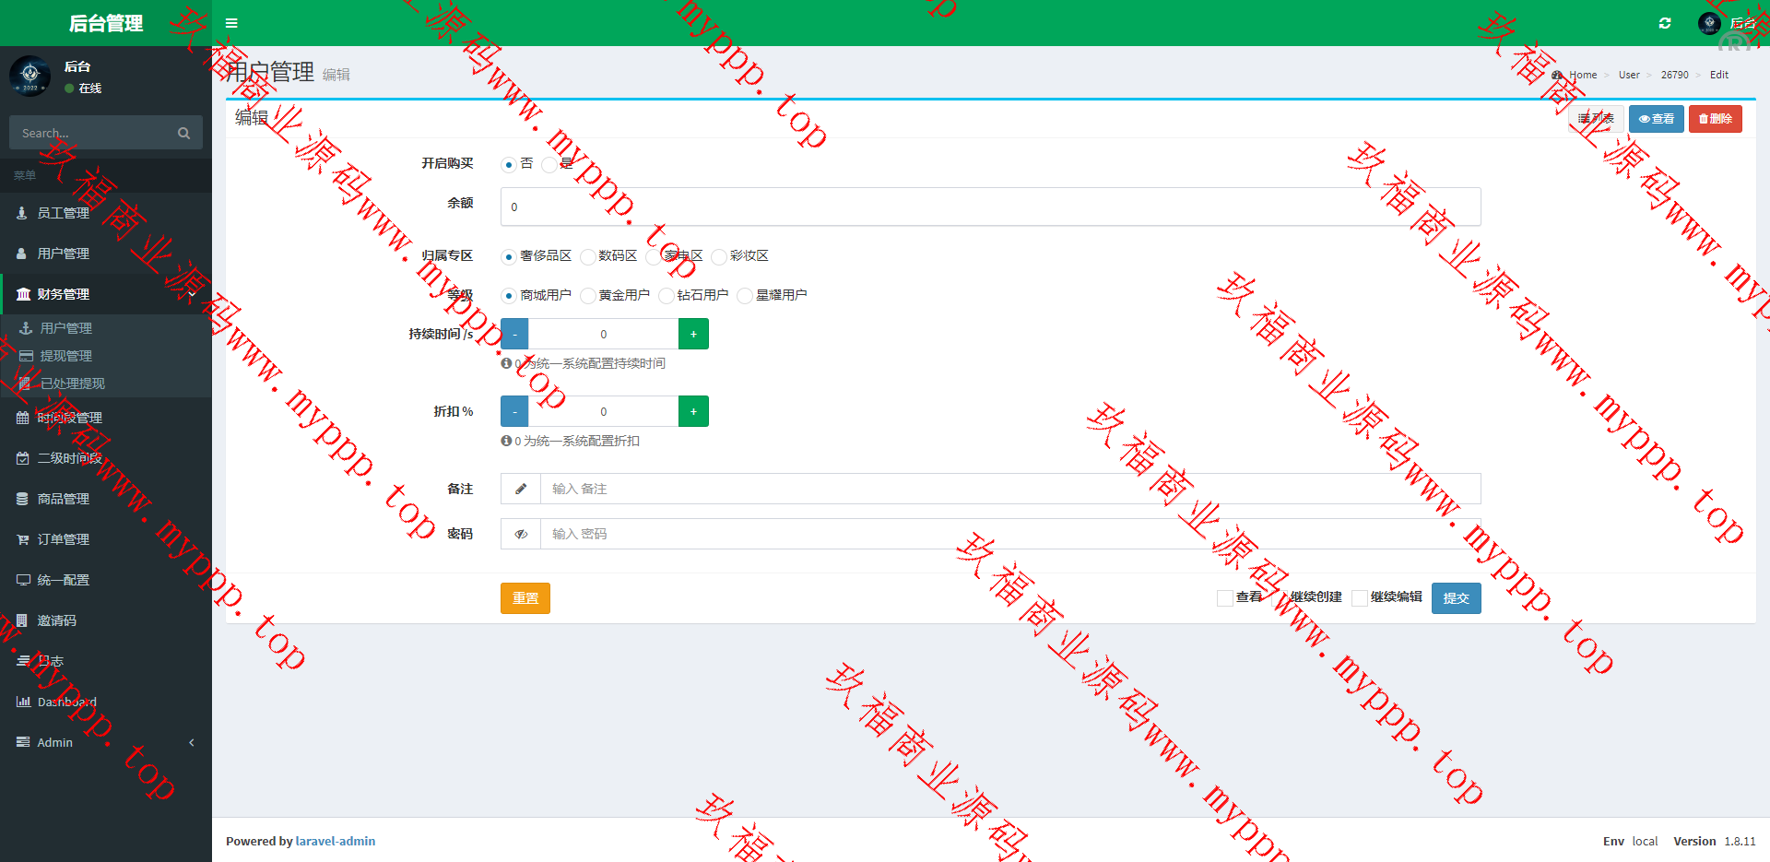Increase duration with the plus button
Screen dimensions: 1770x862
coord(693,334)
